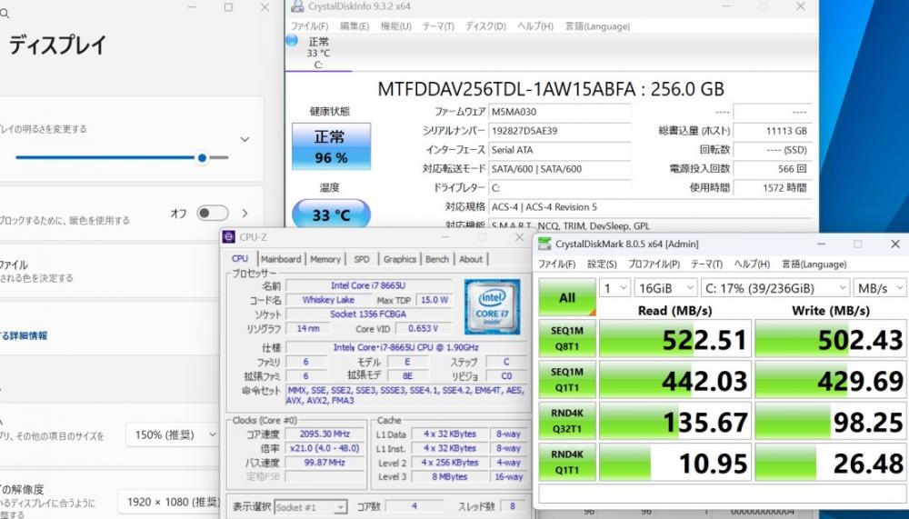This screenshot has height=519, width=909.
Task: Click the 11113 GB total host writes value
Action: click(x=772, y=131)
